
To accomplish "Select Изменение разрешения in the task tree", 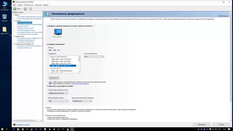I will click(24, 23).
